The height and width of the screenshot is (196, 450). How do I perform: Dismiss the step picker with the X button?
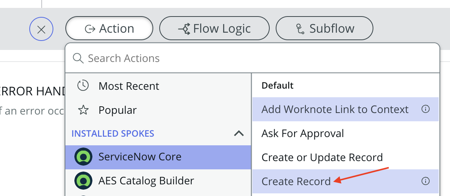41,29
